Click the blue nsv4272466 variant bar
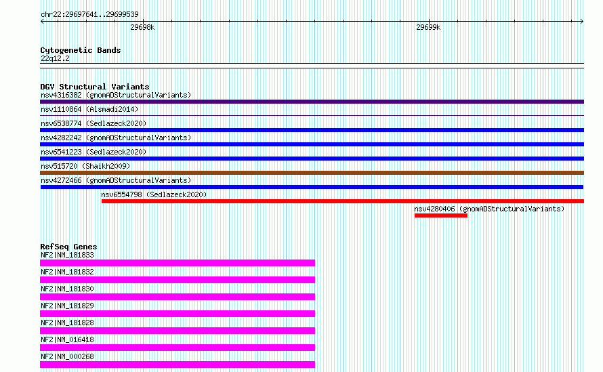The height and width of the screenshot is (372, 603). 312,187
